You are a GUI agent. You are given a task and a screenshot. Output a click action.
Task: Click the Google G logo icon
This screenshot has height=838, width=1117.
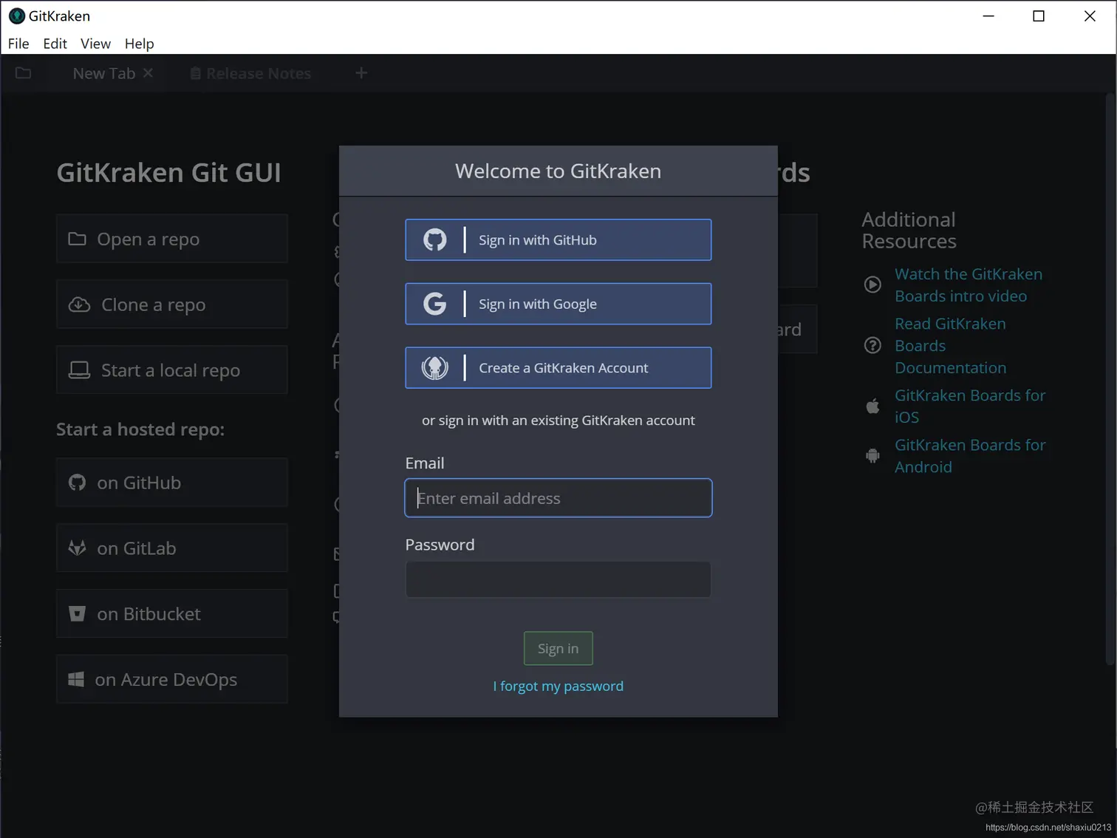(x=434, y=304)
